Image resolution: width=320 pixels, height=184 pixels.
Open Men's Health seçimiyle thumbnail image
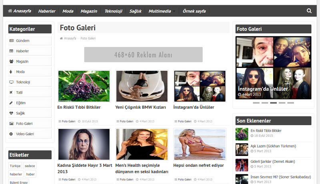point(142,144)
